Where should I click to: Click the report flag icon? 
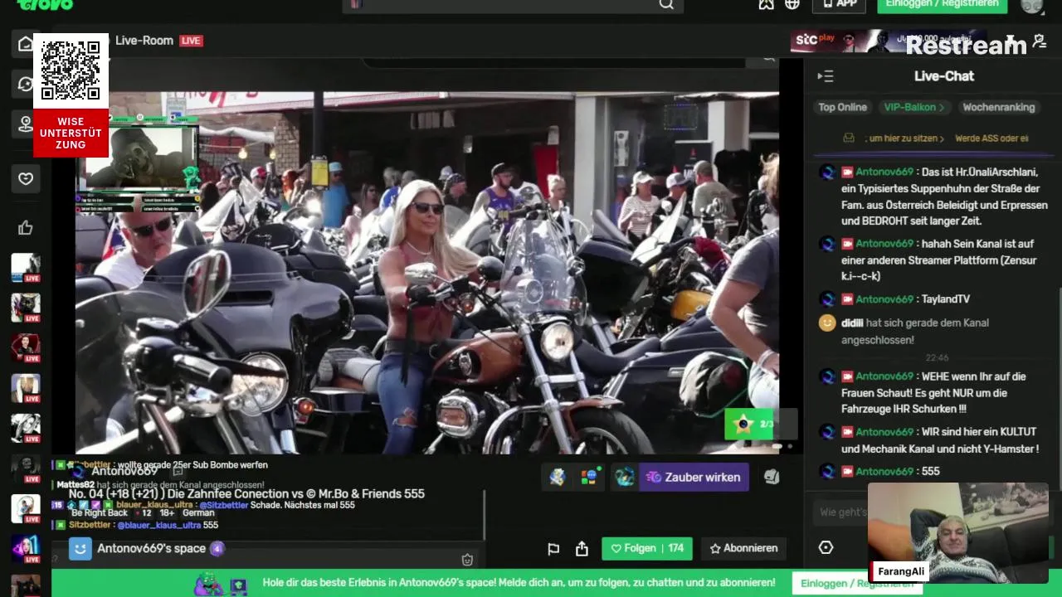click(553, 549)
